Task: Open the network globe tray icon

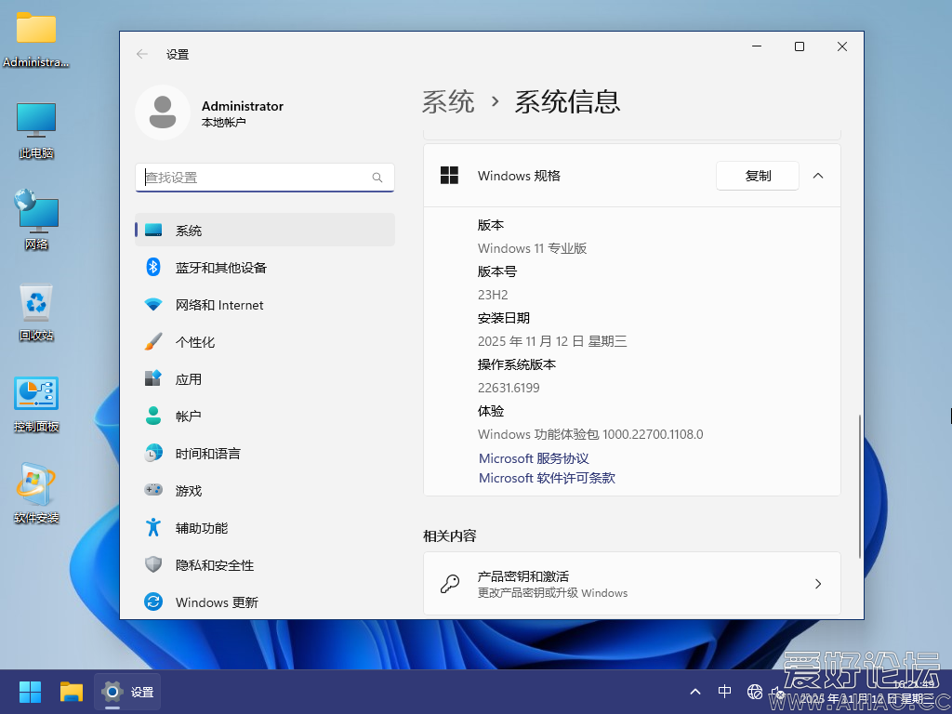Action: click(755, 692)
